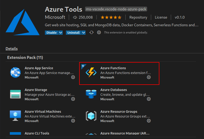
Task: Open the Azure Databases extension title
Action: click(114, 90)
